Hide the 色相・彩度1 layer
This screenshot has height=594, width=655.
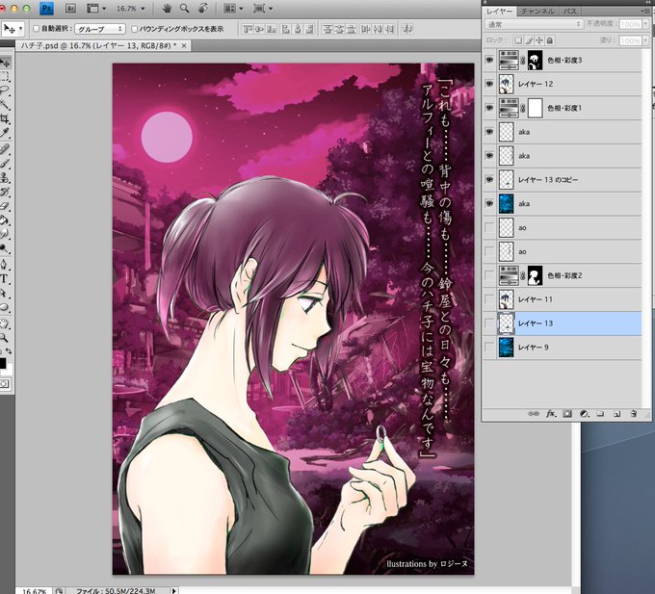[x=489, y=108]
